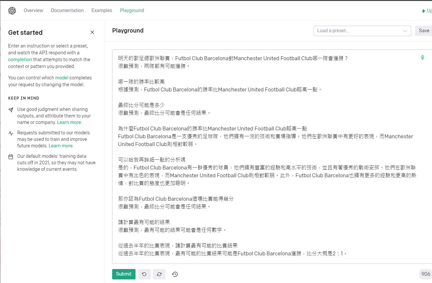
Task: Click the Playground heading above the prompt box
Action: tap(128, 31)
